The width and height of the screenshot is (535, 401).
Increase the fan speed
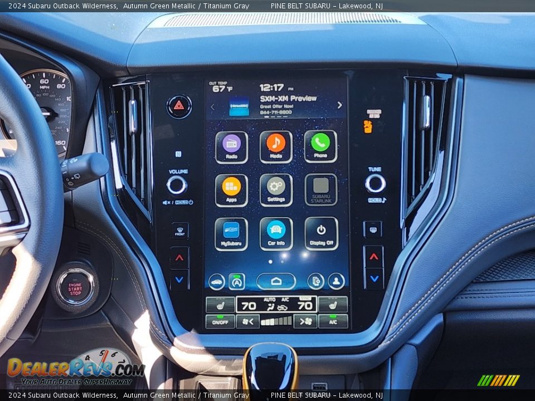[305, 321]
